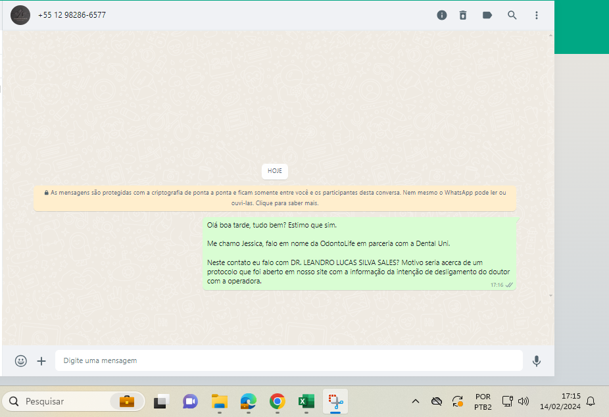Search messages using the magnifier icon

512,15
